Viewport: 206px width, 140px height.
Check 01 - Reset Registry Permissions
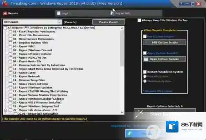(11, 32)
